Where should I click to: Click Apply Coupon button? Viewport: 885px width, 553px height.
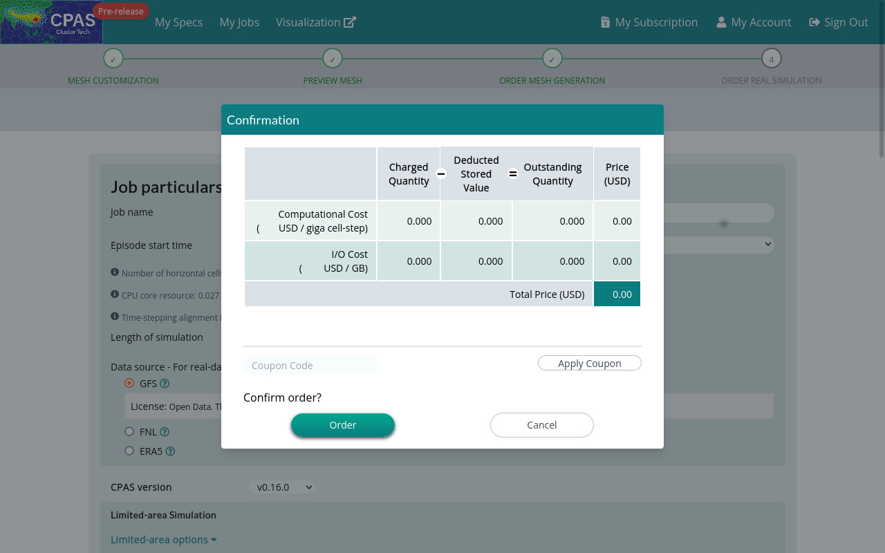click(590, 364)
